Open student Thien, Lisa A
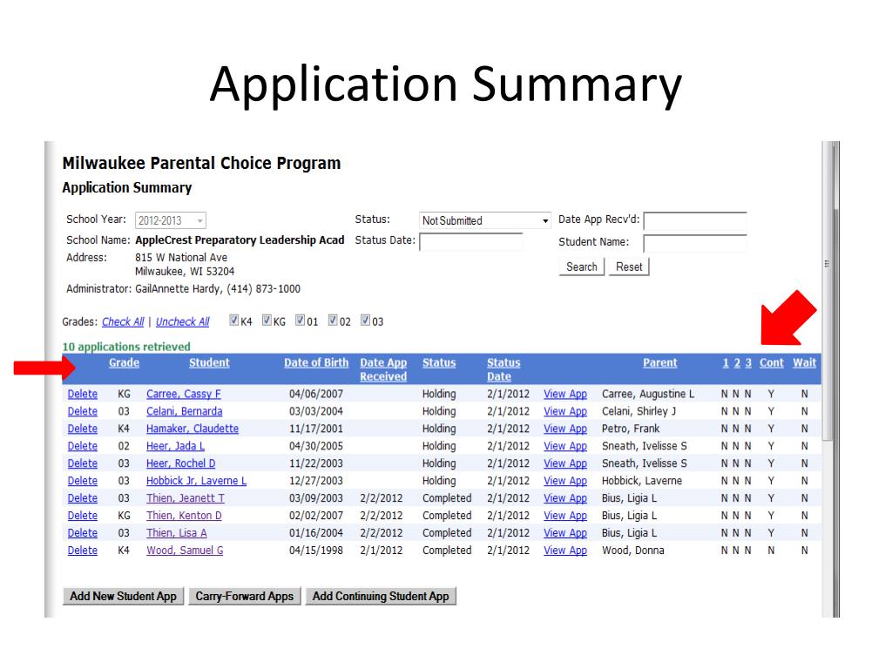The height and width of the screenshot is (669, 892). point(176,532)
